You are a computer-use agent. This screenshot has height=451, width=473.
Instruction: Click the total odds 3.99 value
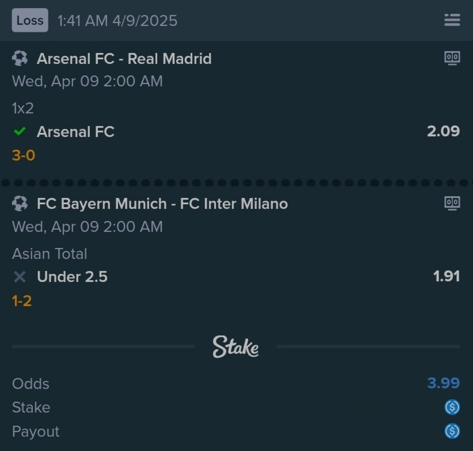point(444,383)
